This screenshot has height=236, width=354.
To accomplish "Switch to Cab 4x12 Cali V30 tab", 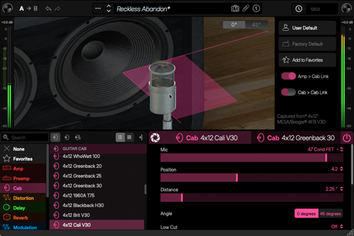I will (207, 138).
